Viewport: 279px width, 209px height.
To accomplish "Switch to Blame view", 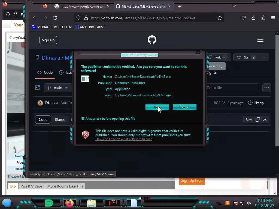I will click(60, 120).
